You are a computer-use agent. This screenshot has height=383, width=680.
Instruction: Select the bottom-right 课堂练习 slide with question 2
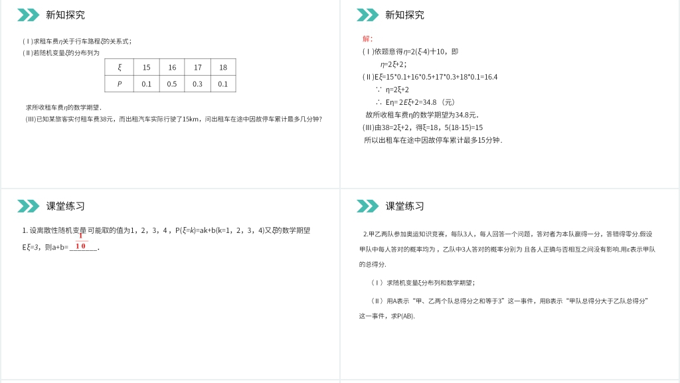pyautogui.click(x=509, y=284)
